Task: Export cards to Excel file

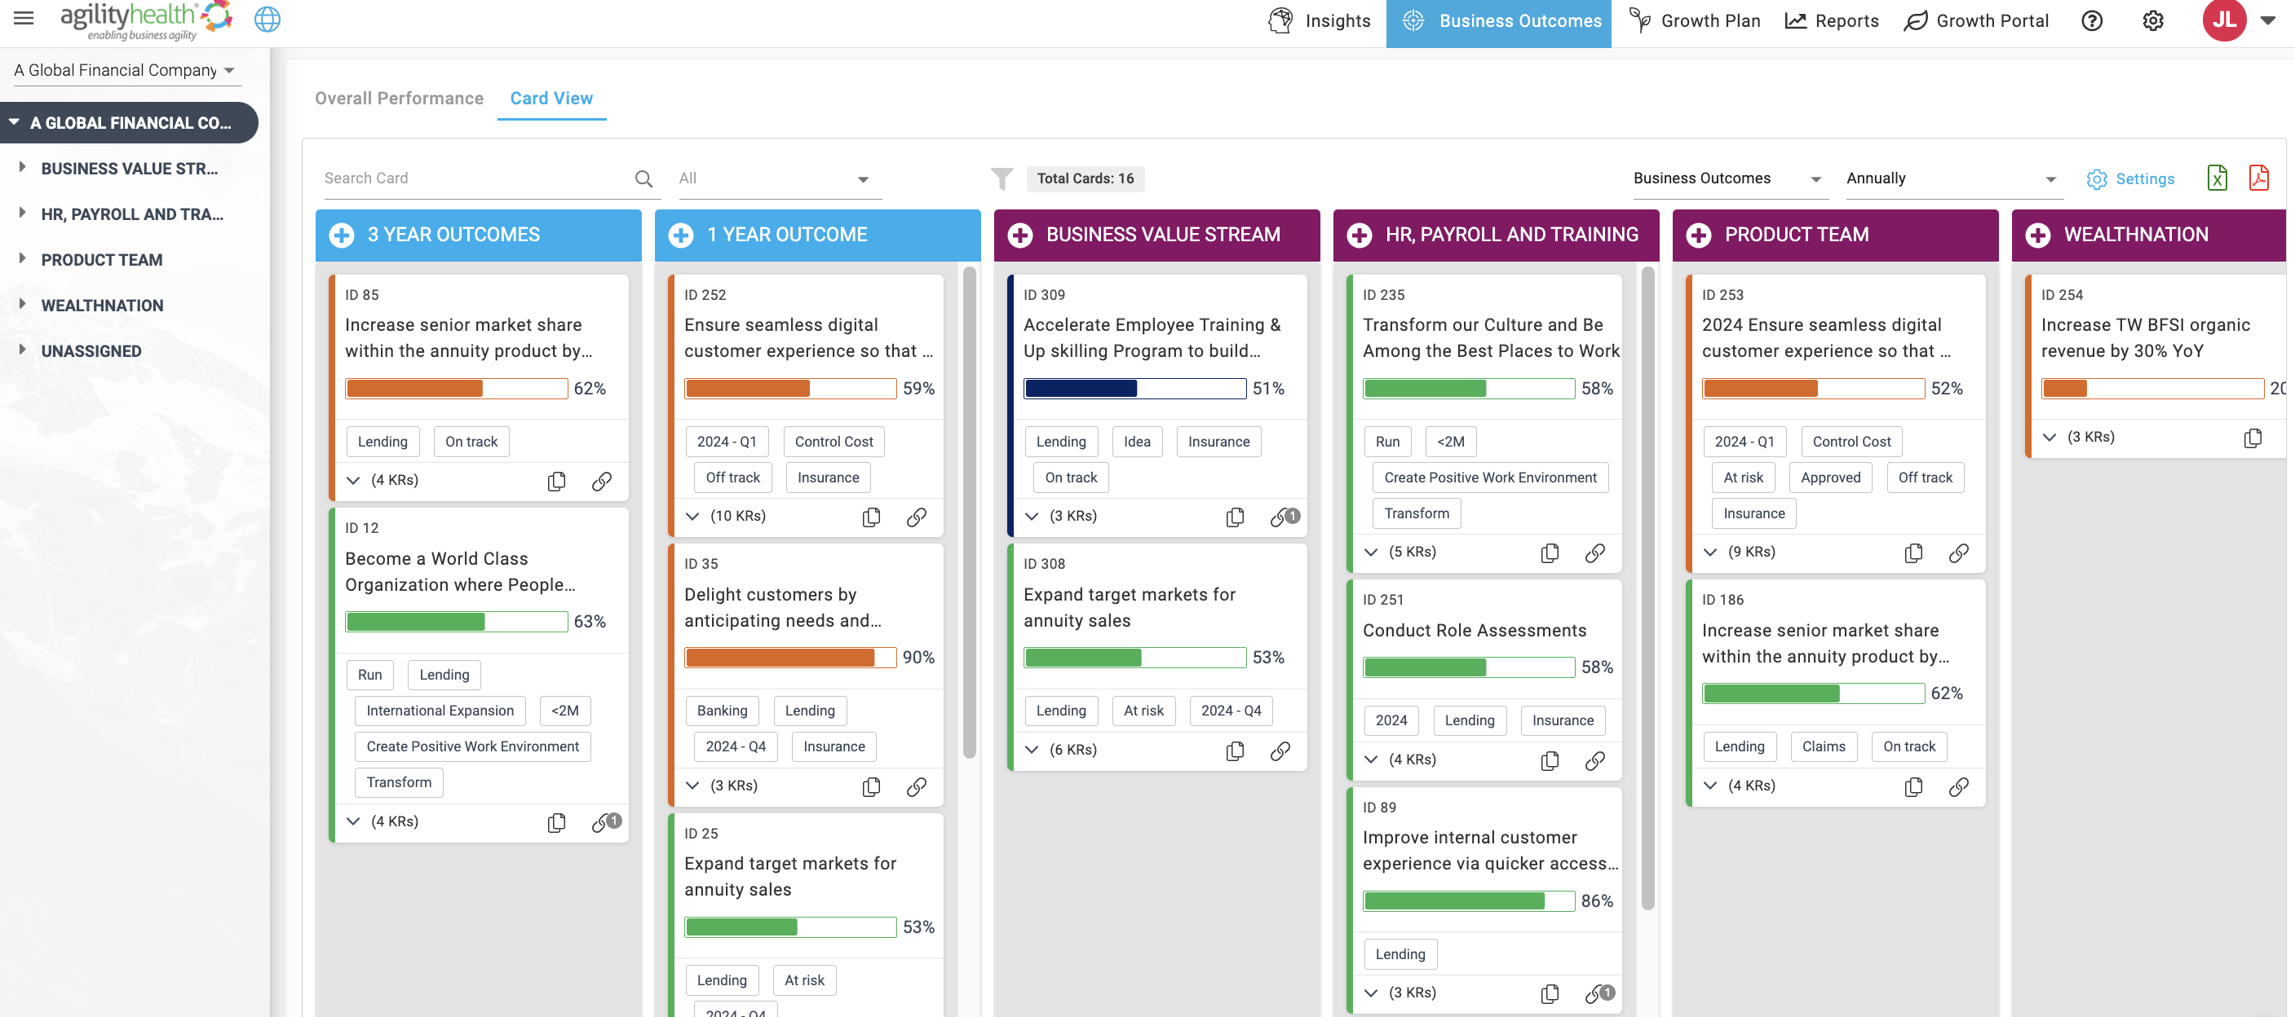Action: pos(2218,178)
